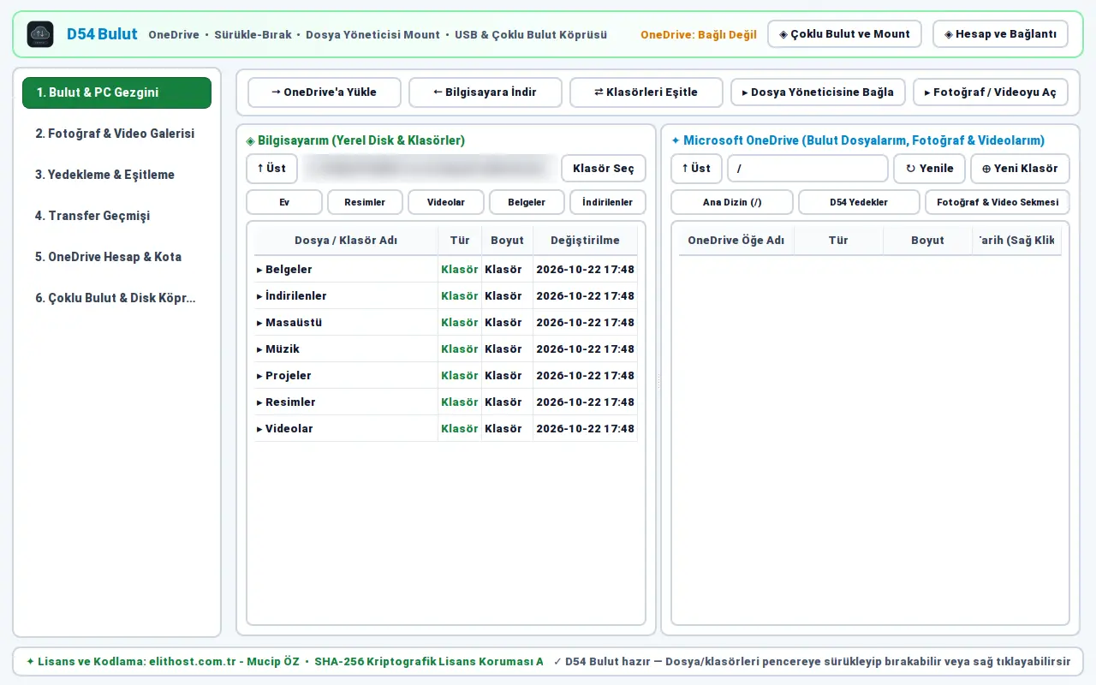Open Fotoğraf & Video Sekmesi shortcut
The image size is (1096, 685).
[998, 202]
